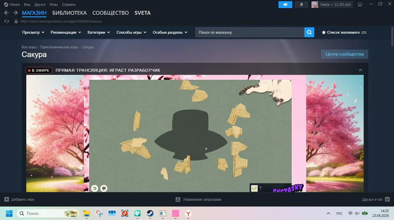Collapse the live broadcast section chevron
Image resolution: width=394 pixels, height=220 pixels.
360,70
